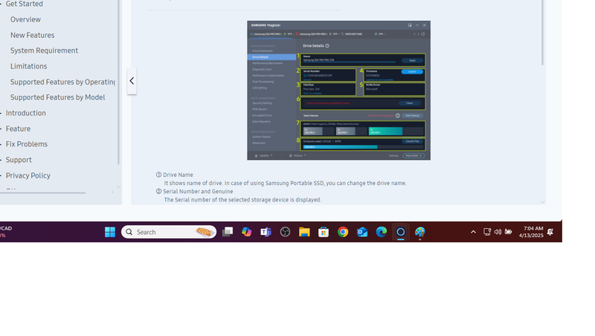Open Microsoft Store from taskbar

click(324, 232)
